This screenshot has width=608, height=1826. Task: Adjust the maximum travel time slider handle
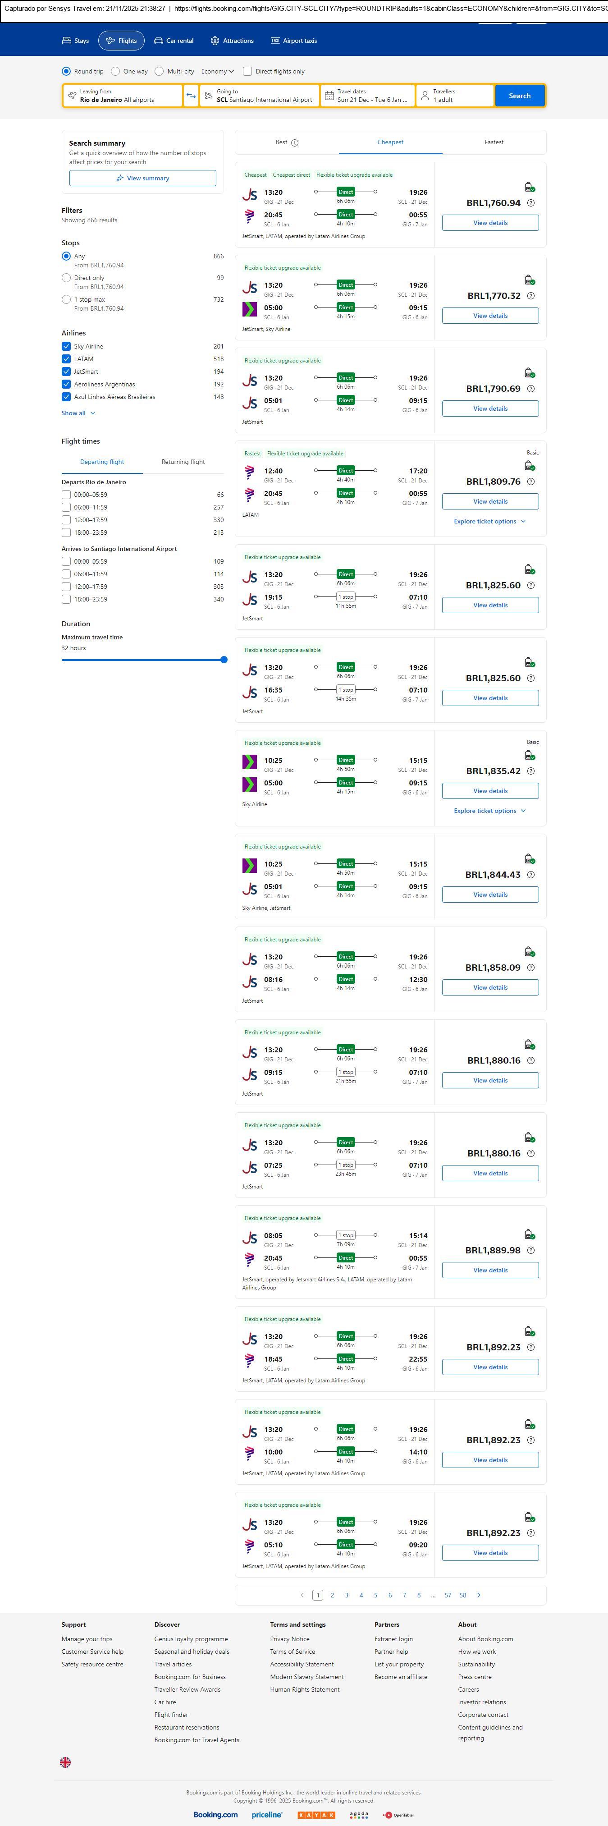pyautogui.click(x=224, y=660)
